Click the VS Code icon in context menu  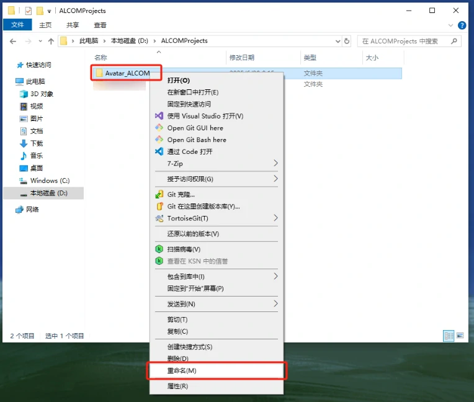pos(159,151)
